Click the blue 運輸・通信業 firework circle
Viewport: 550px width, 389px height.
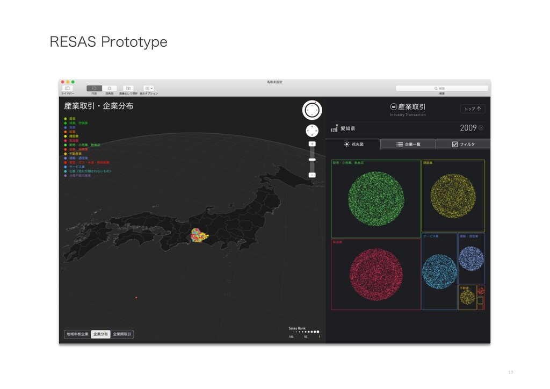(472, 258)
